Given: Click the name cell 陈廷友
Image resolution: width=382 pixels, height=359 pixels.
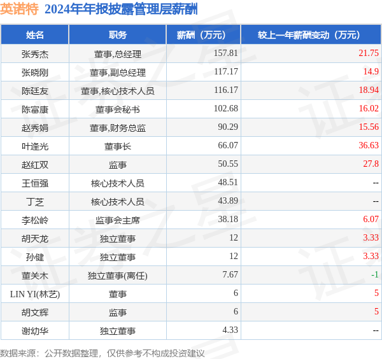Looking at the screenshot, I should click(35, 91).
